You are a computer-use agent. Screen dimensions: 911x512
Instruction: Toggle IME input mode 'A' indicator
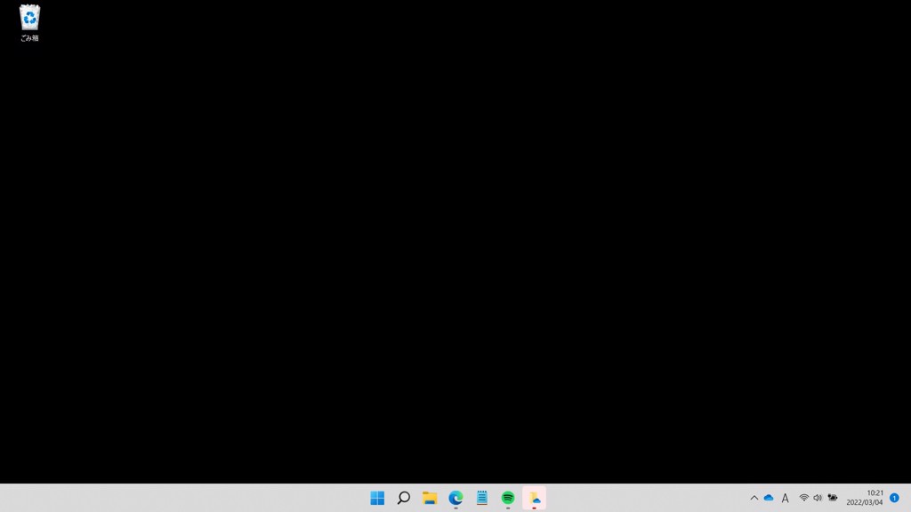785,498
